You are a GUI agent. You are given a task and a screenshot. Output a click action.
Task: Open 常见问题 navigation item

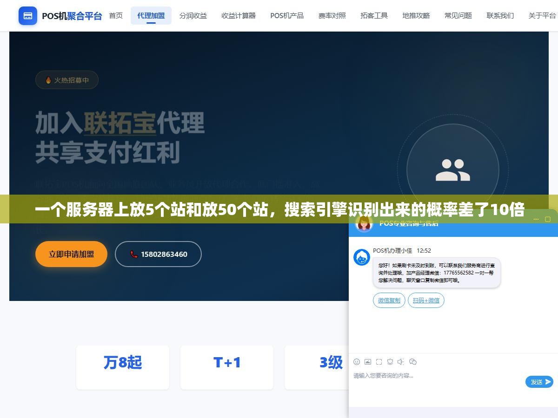(458, 15)
